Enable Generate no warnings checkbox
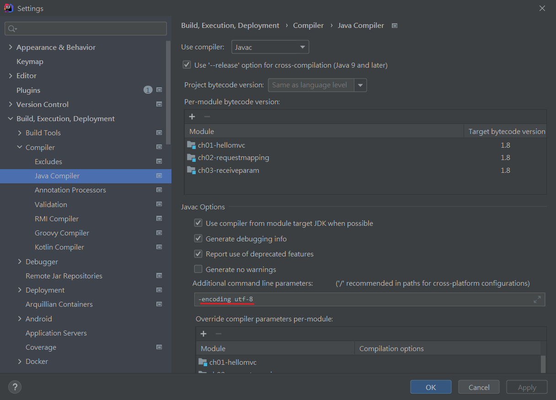The height and width of the screenshot is (400, 556). pyautogui.click(x=198, y=269)
